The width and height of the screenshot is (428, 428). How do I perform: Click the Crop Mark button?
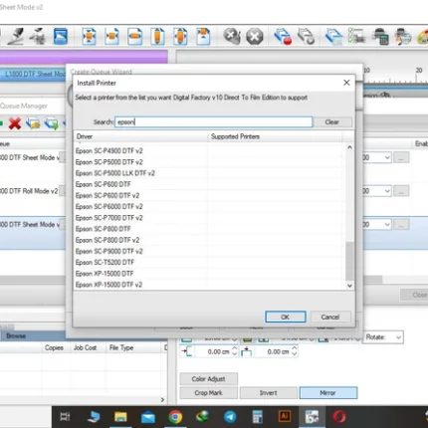(208, 393)
